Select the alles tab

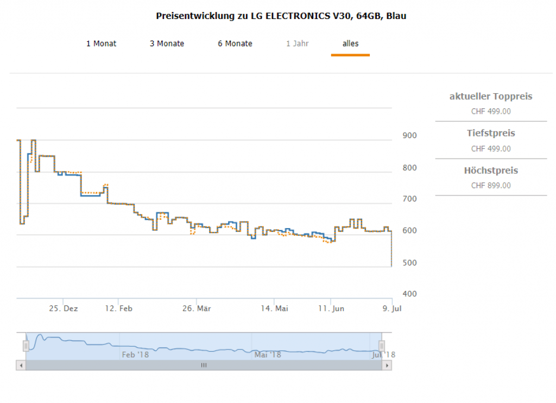(x=350, y=44)
